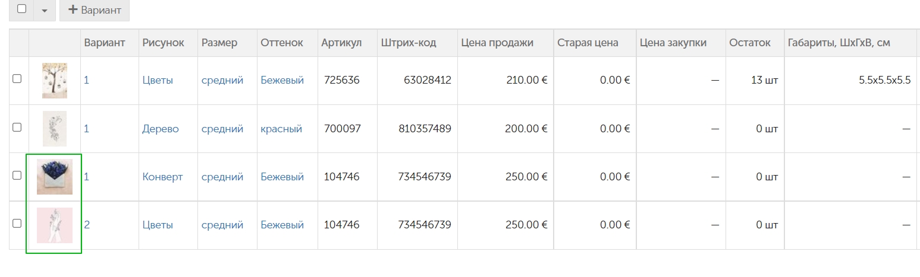Image resolution: width=920 pixels, height=277 pixels.
Task: Open the grey floral sketch thumbnail
Action: 55,129
